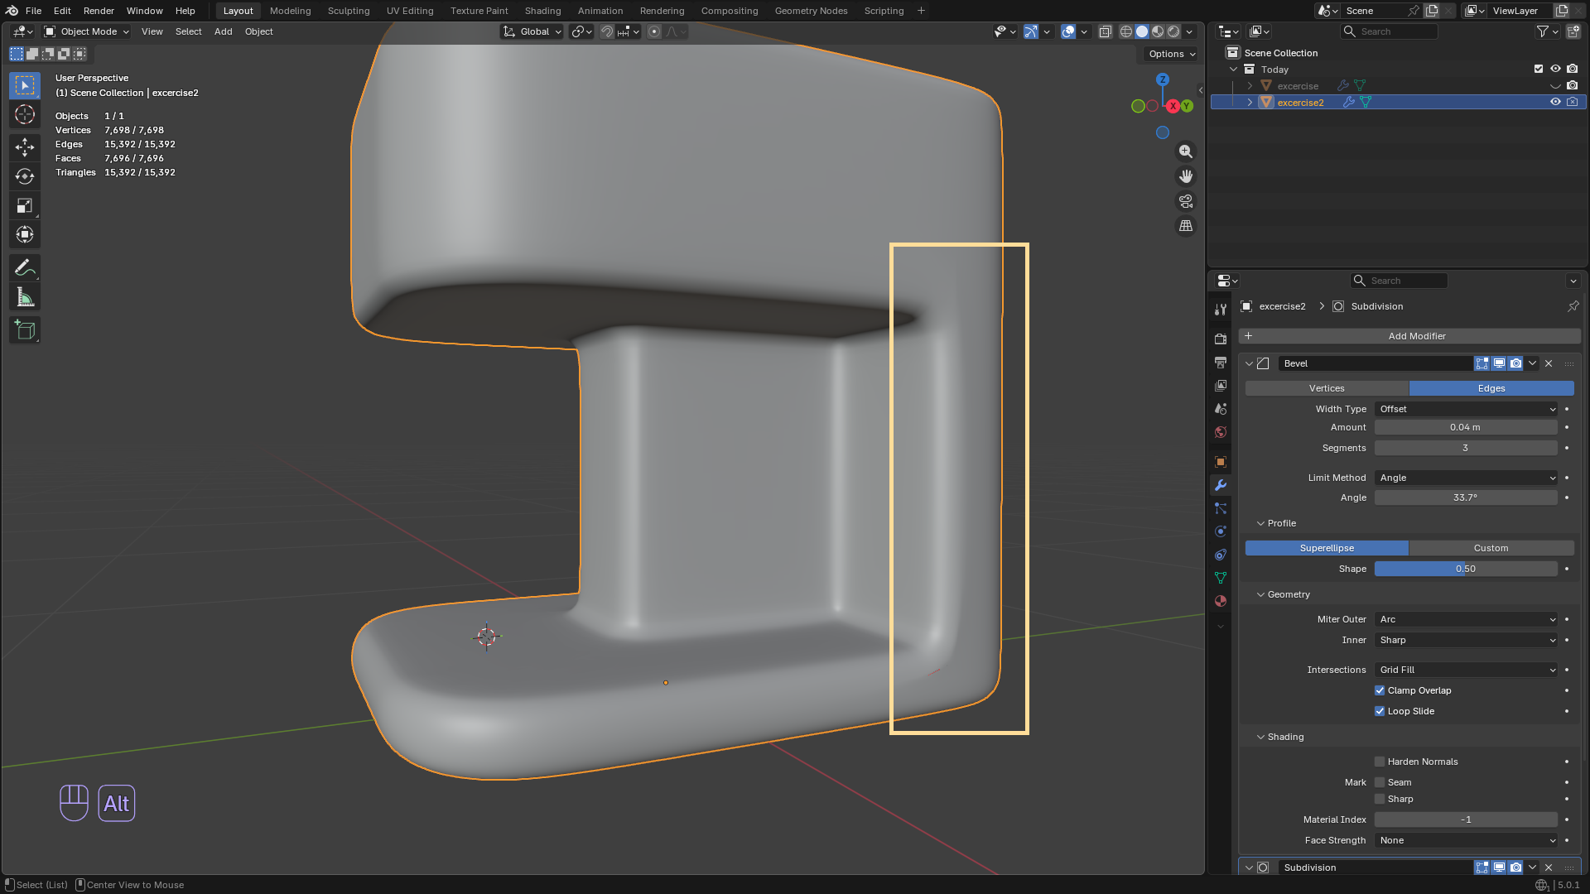Toggle X-ray view in viewport header
This screenshot has height=894, width=1590.
pos(1105,31)
